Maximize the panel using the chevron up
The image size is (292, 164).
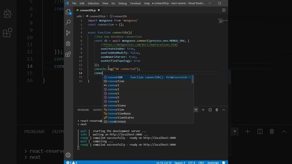click(224, 110)
